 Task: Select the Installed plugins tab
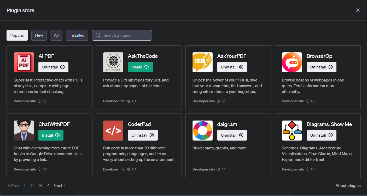[x=77, y=35]
